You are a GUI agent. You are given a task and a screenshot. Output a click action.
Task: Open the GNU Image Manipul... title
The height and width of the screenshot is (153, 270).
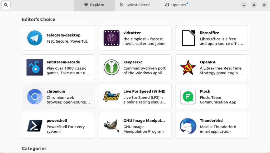point(144,121)
